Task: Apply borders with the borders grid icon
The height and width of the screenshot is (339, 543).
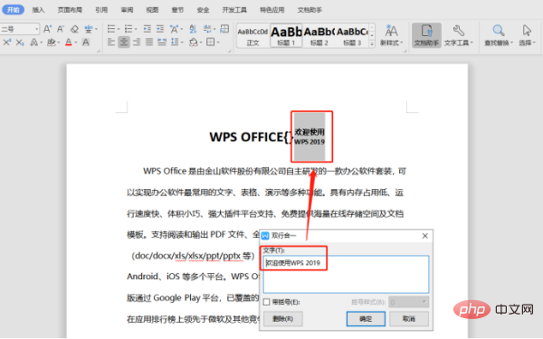Action: (x=210, y=42)
